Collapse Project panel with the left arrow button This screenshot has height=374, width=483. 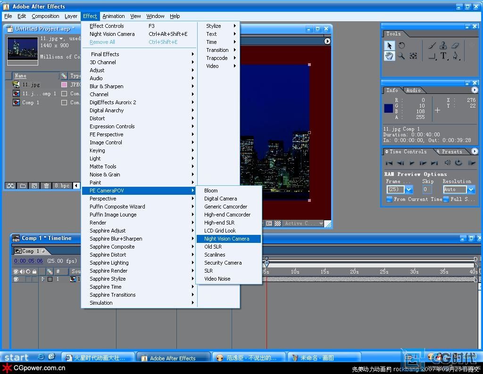pos(76,185)
